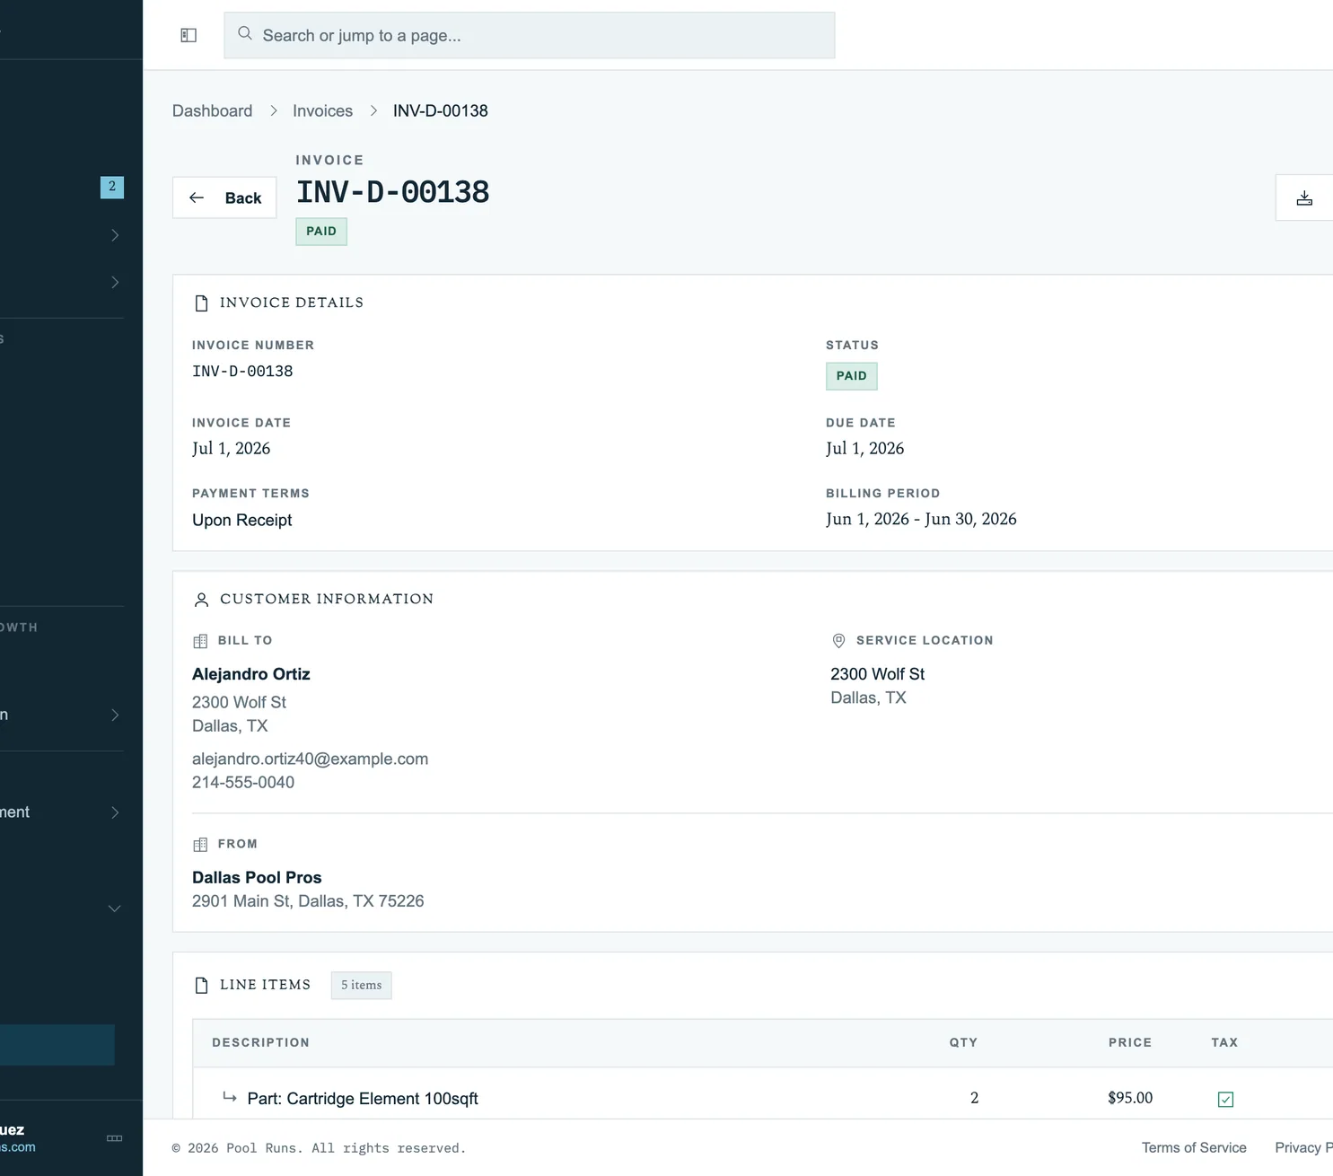Click the billing period Jun 1 - Jun 30

click(921, 519)
